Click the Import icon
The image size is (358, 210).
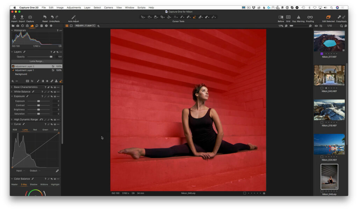[x=14, y=17]
